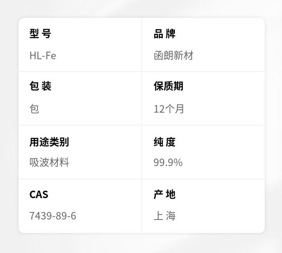This screenshot has width=282, height=253.
Task: Click the 纯度 field label
Action: [x=165, y=142]
